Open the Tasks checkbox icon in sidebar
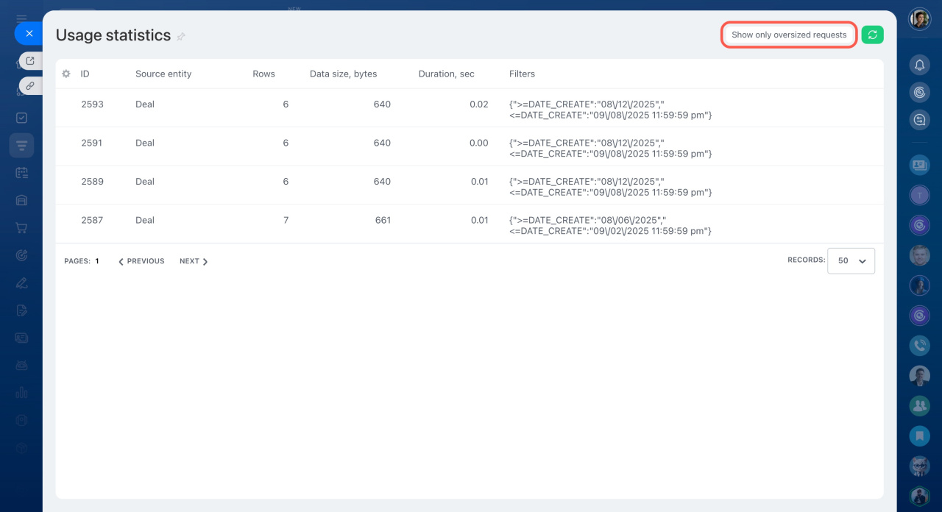The height and width of the screenshot is (512, 942). (x=21, y=118)
